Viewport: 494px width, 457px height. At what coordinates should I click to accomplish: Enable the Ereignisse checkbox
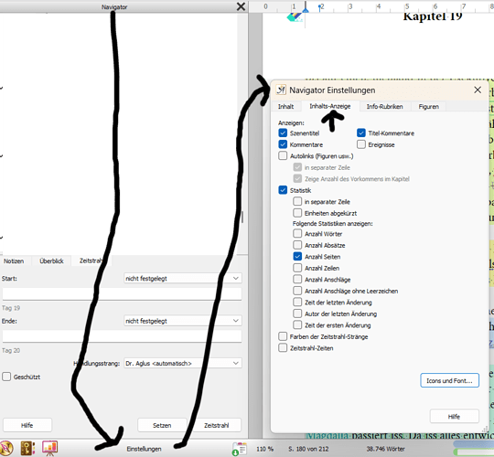coord(361,144)
